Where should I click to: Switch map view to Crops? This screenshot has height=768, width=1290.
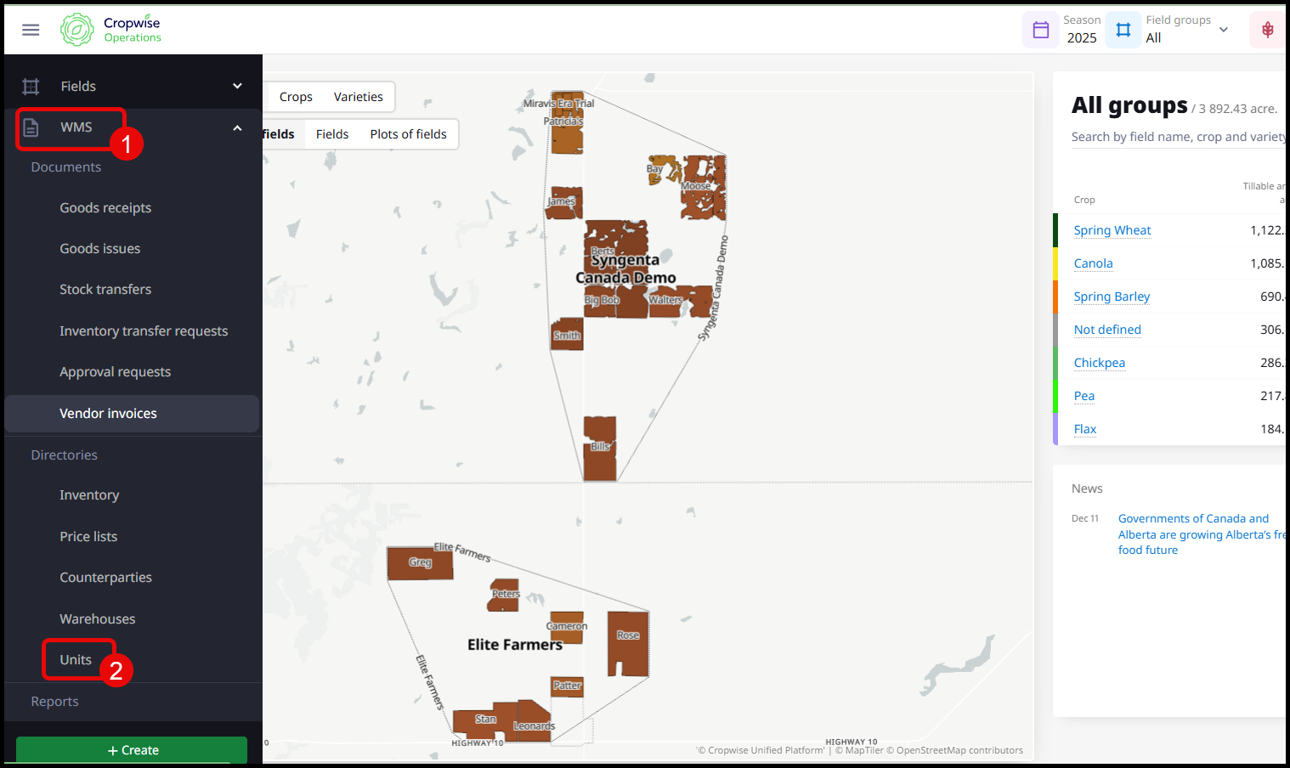point(296,97)
